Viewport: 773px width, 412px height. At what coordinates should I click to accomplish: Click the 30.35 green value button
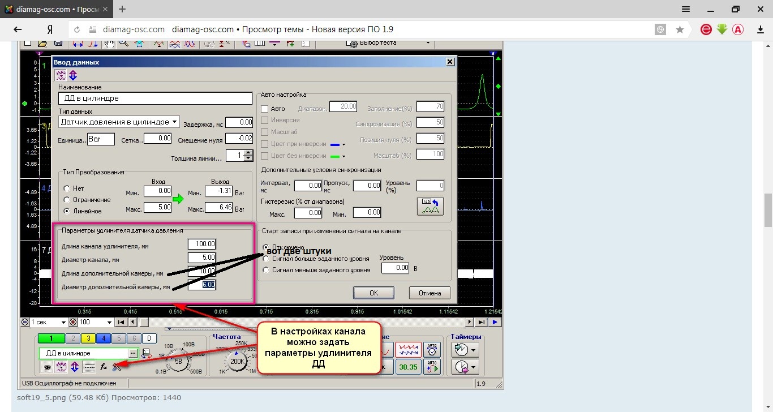408,367
